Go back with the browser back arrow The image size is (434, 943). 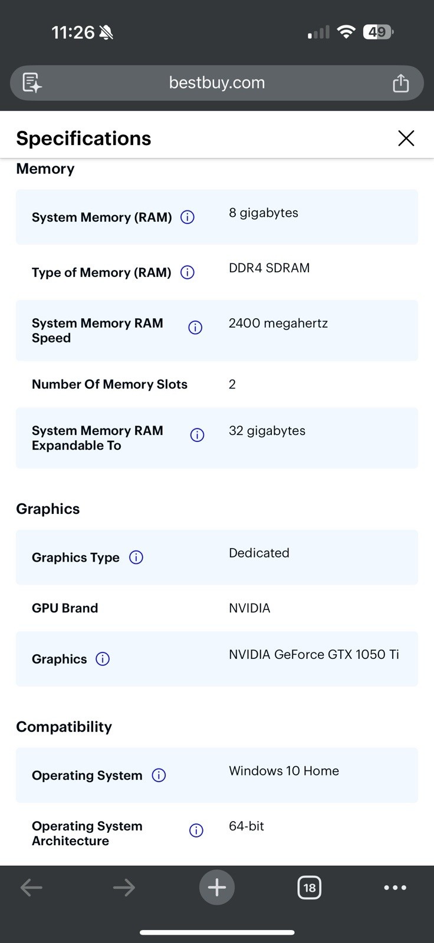(x=31, y=887)
